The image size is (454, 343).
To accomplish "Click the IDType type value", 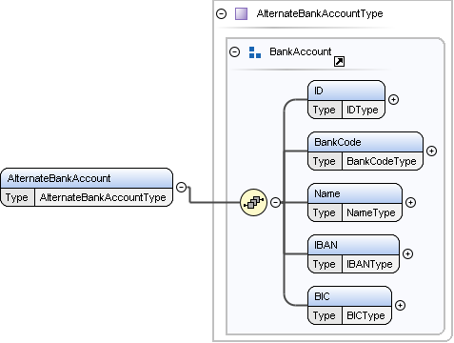I will [x=363, y=110].
